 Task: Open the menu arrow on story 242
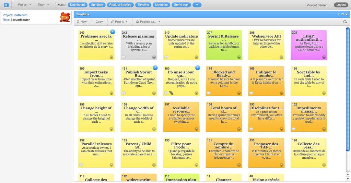(x=154, y=57)
